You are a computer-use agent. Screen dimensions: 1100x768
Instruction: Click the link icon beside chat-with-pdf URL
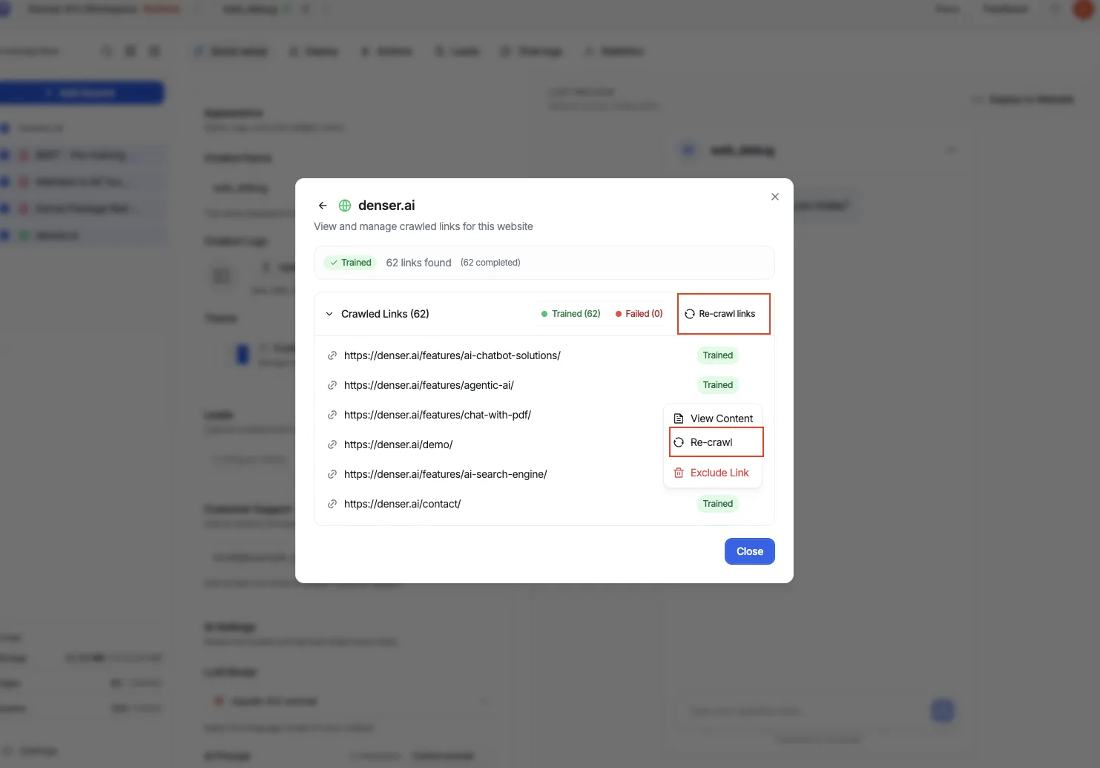click(332, 415)
